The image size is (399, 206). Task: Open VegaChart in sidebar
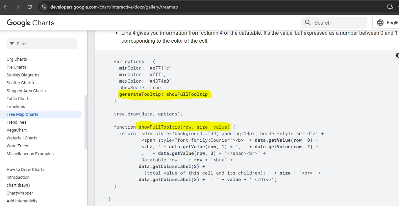pos(16,130)
